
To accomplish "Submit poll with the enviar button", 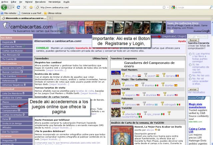I will (193, 89).
